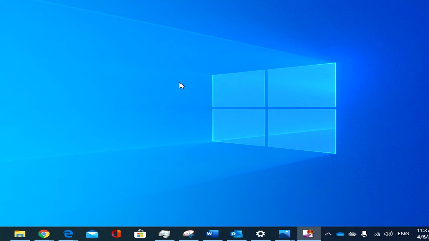The image size is (429, 241).
Task: Open the Snipping Tool with scissors icon
Action: (188, 234)
